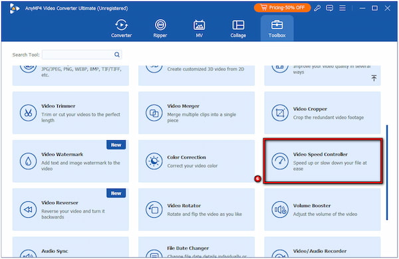
Task: Open the feedback chat icon
Action: (x=330, y=8)
